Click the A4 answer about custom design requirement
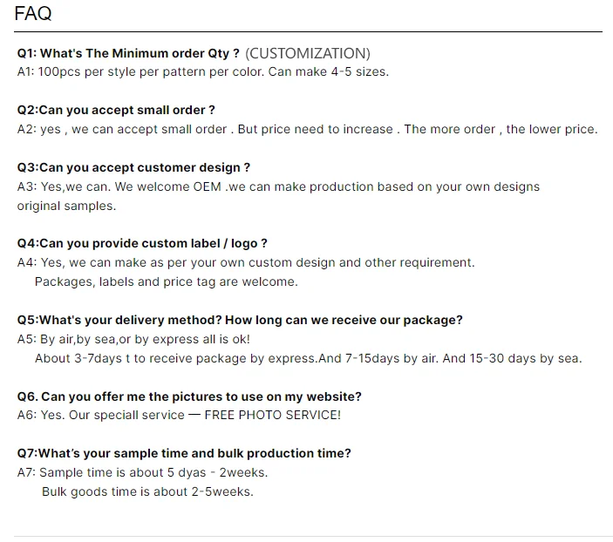613x542 pixels. [246, 262]
